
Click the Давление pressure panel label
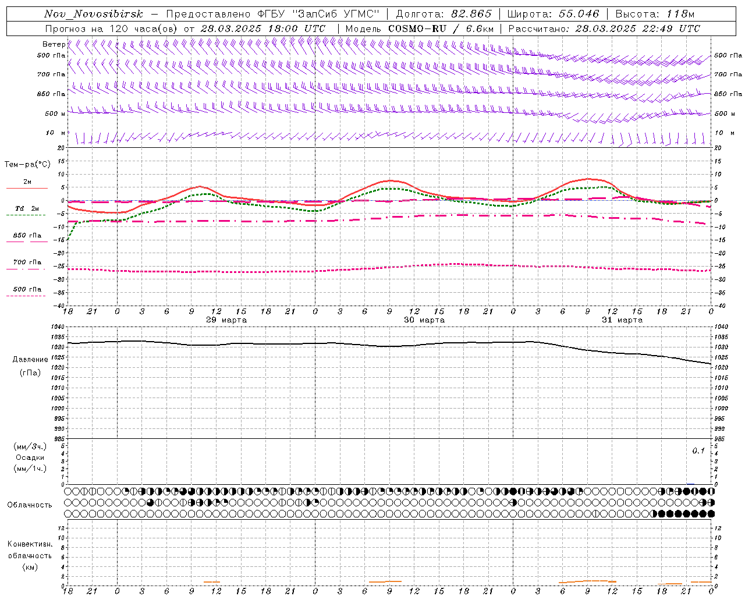[x=30, y=360]
